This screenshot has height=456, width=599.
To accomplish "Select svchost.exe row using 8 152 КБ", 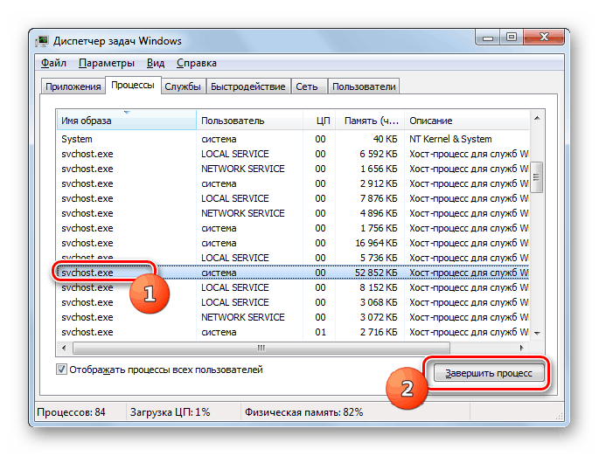I will 293,287.
